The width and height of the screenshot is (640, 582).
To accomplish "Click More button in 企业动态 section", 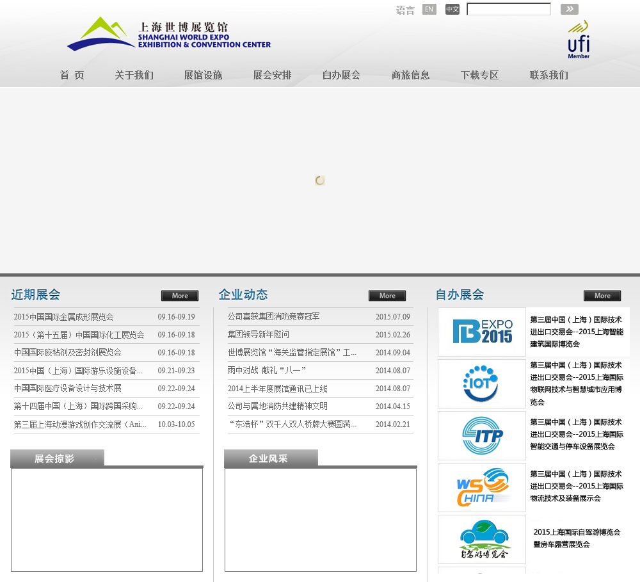I will 387,296.
